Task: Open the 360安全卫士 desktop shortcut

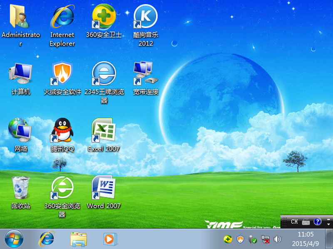Action: [104, 17]
